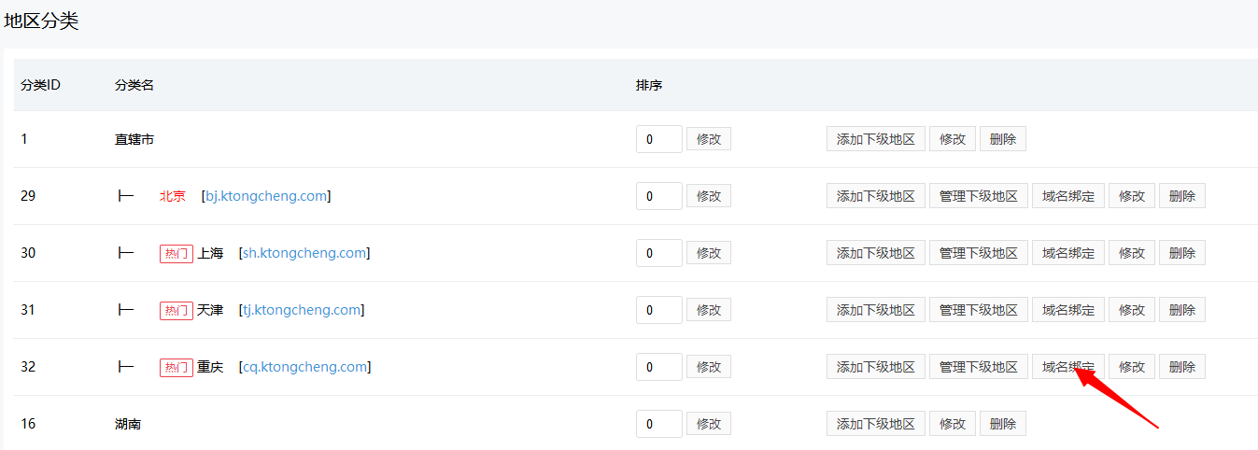
Task: Click 域名绑定 button for 重庆 row
Action: click(x=1068, y=367)
